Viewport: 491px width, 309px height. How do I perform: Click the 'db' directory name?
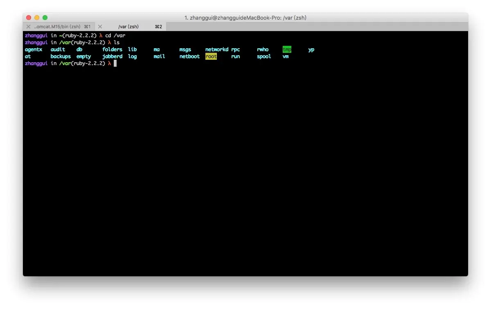[79, 50]
